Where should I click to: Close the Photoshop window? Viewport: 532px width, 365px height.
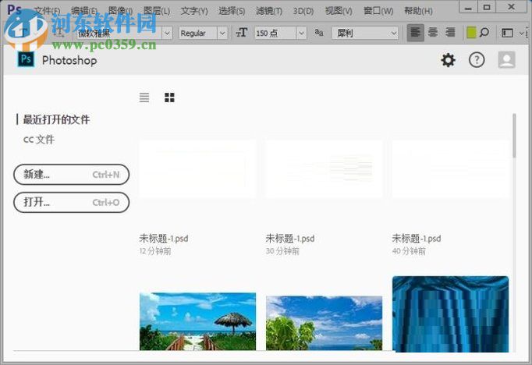[511, 7]
